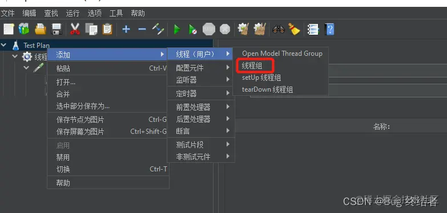Viewport: 447px width, 213px height.
Task: Choose 合并 in context menu
Action: [x=107, y=94]
